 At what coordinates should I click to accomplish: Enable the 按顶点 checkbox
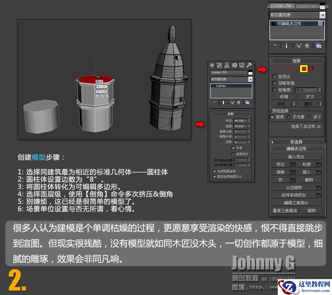pos(274,76)
